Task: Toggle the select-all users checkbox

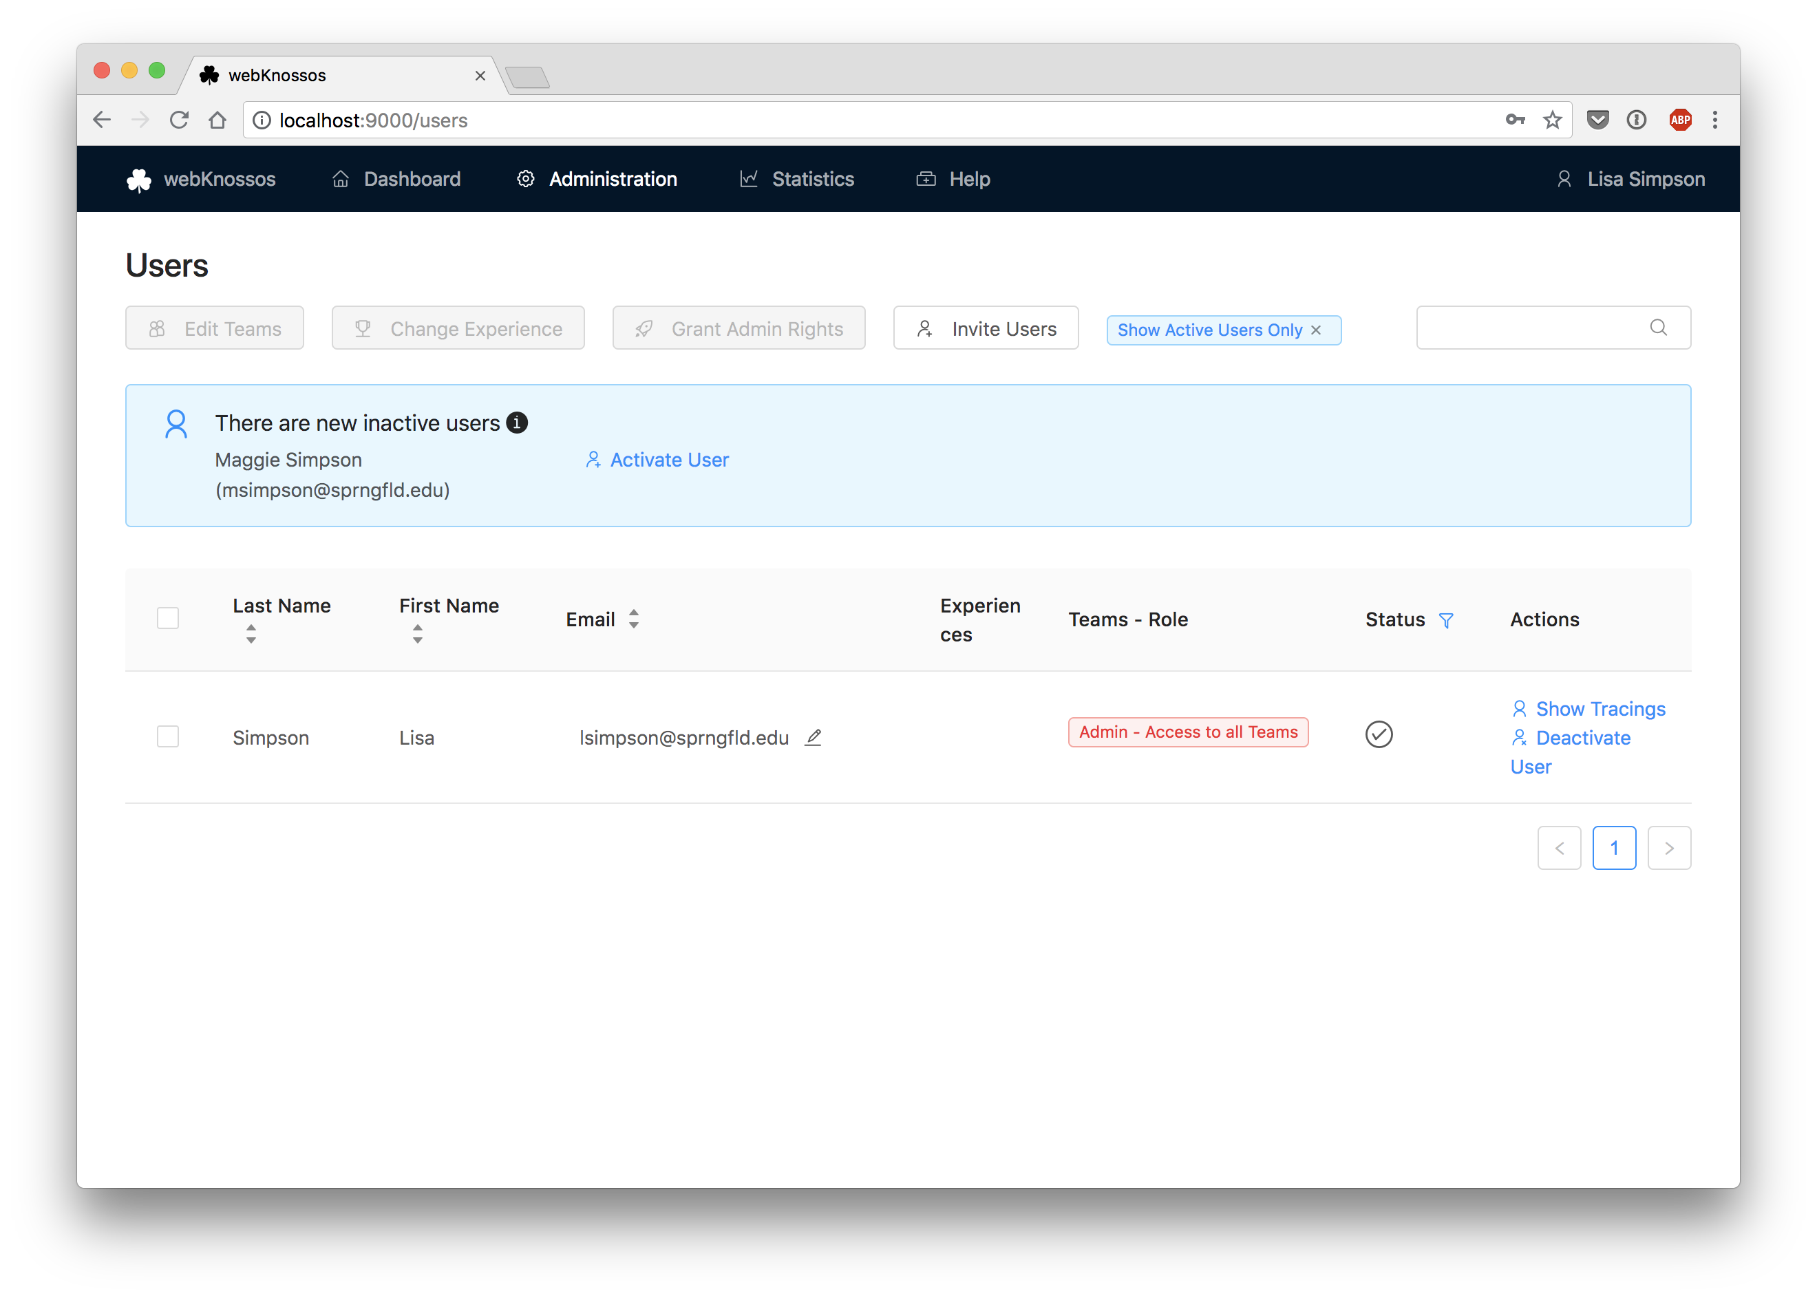Action: [168, 619]
